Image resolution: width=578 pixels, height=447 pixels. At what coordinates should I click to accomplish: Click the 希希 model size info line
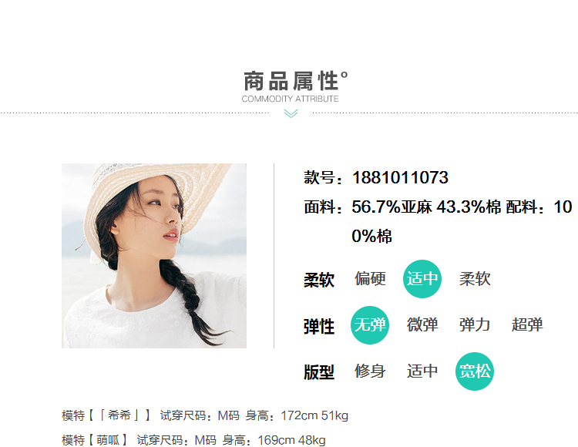tap(205, 415)
